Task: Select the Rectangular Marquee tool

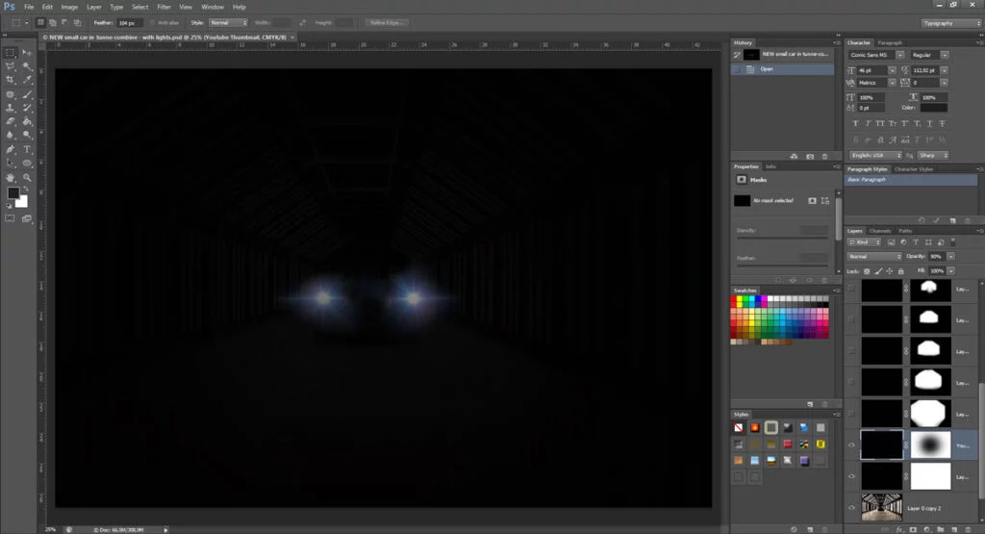Action: 10,53
